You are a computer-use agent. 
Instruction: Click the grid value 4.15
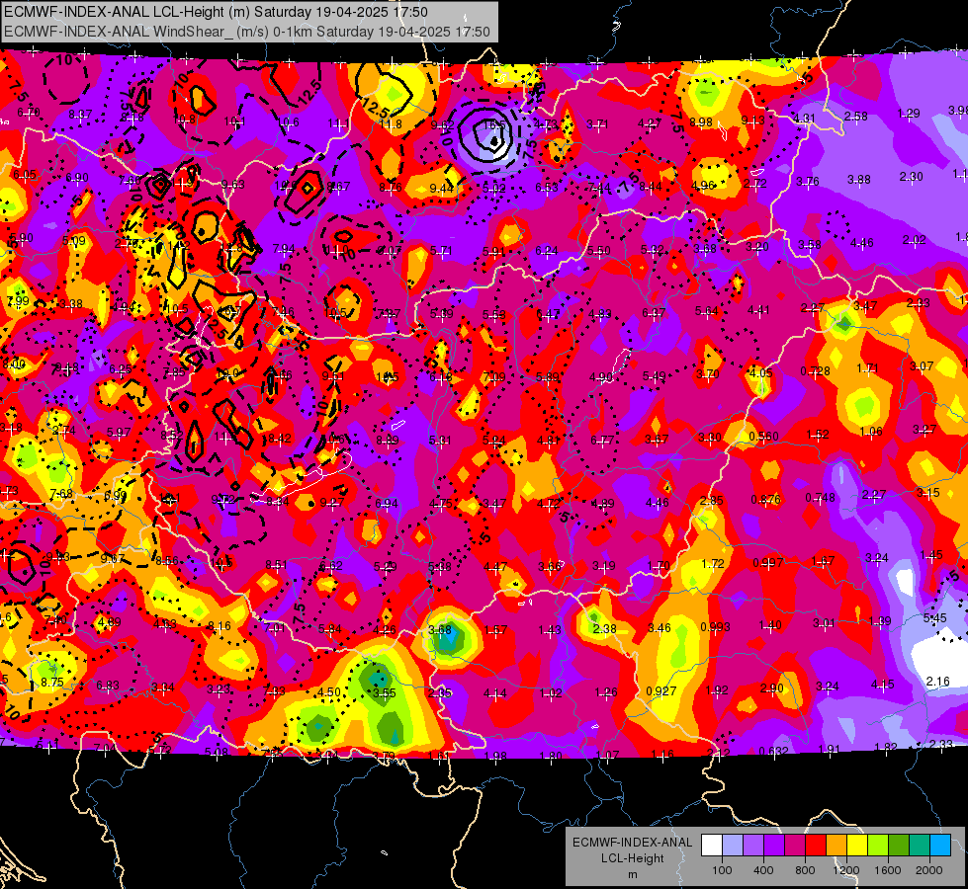(883, 684)
